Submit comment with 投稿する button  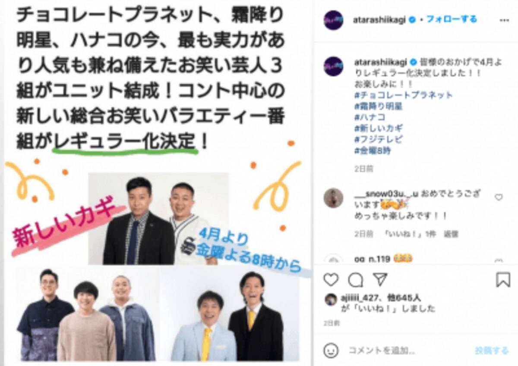(492, 350)
